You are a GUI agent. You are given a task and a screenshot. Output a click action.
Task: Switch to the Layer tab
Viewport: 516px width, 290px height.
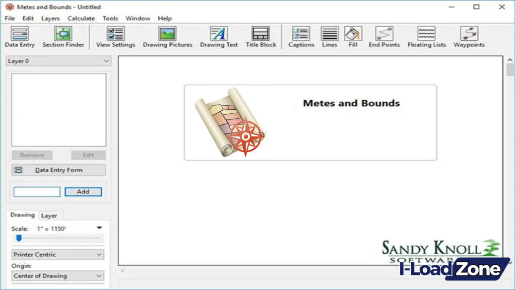tap(50, 215)
